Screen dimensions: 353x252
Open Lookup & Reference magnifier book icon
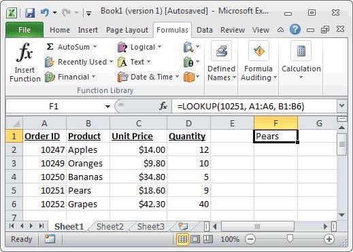[x=188, y=47]
